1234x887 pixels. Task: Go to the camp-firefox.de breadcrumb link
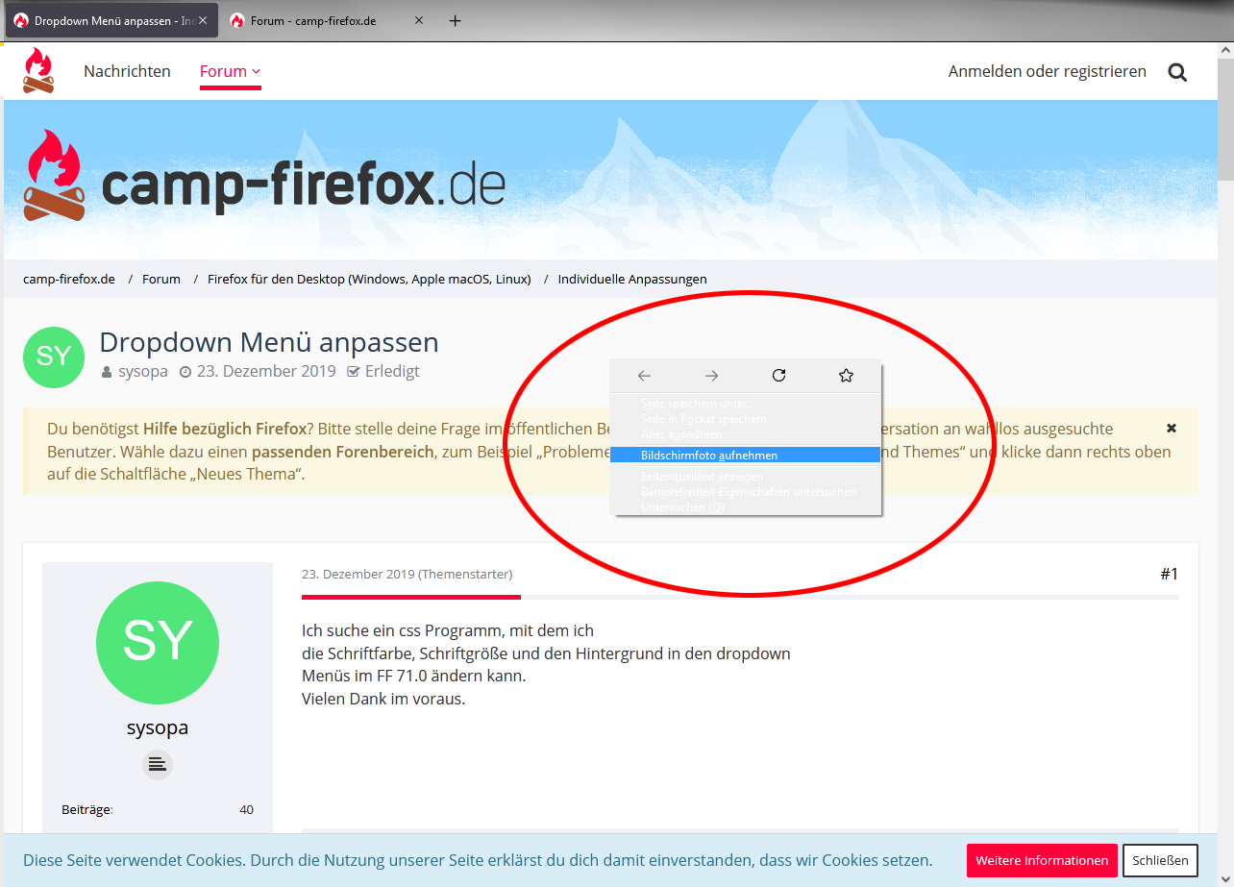pos(69,279)
